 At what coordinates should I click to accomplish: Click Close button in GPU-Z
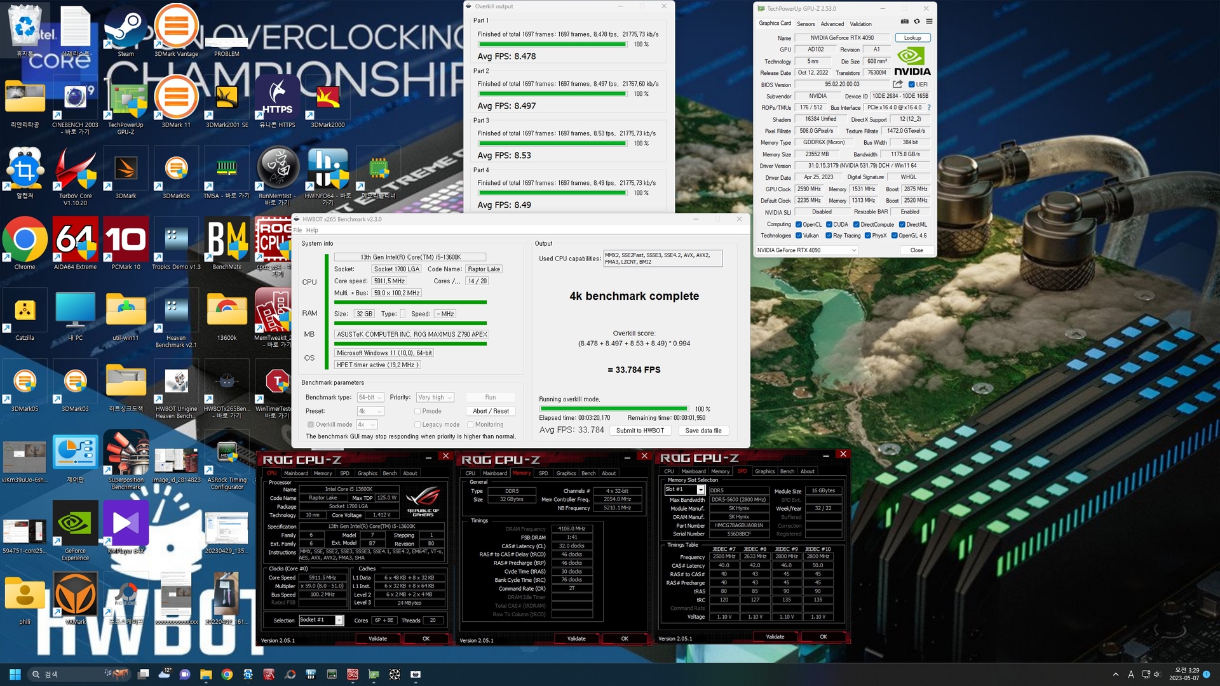coord(916,250)
